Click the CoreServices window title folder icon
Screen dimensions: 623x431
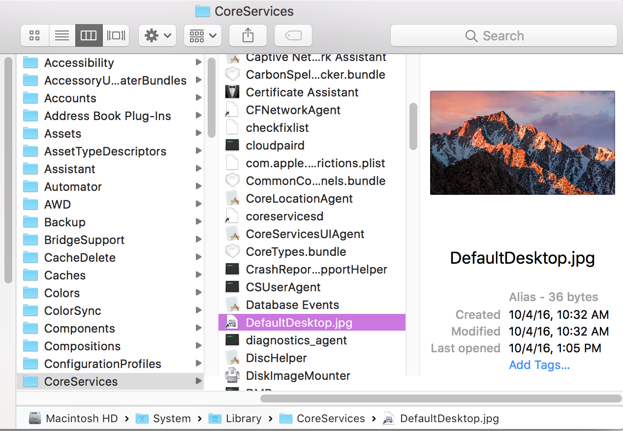tap(202, 11)
